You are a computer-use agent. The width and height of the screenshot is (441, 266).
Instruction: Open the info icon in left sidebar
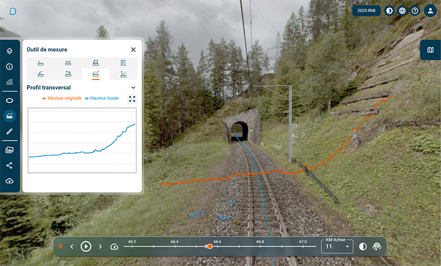(x=9, y=67)
